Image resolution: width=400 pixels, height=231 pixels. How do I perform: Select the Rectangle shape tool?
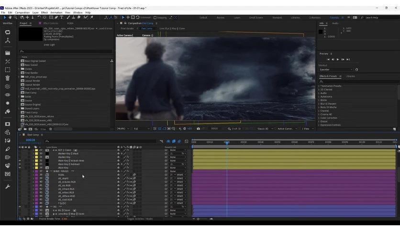pyautogui.click(x=51, y=17)
